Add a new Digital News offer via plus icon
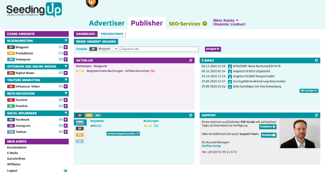The height and width of the screenshot is (177, 326). click(x=66, y=73)
